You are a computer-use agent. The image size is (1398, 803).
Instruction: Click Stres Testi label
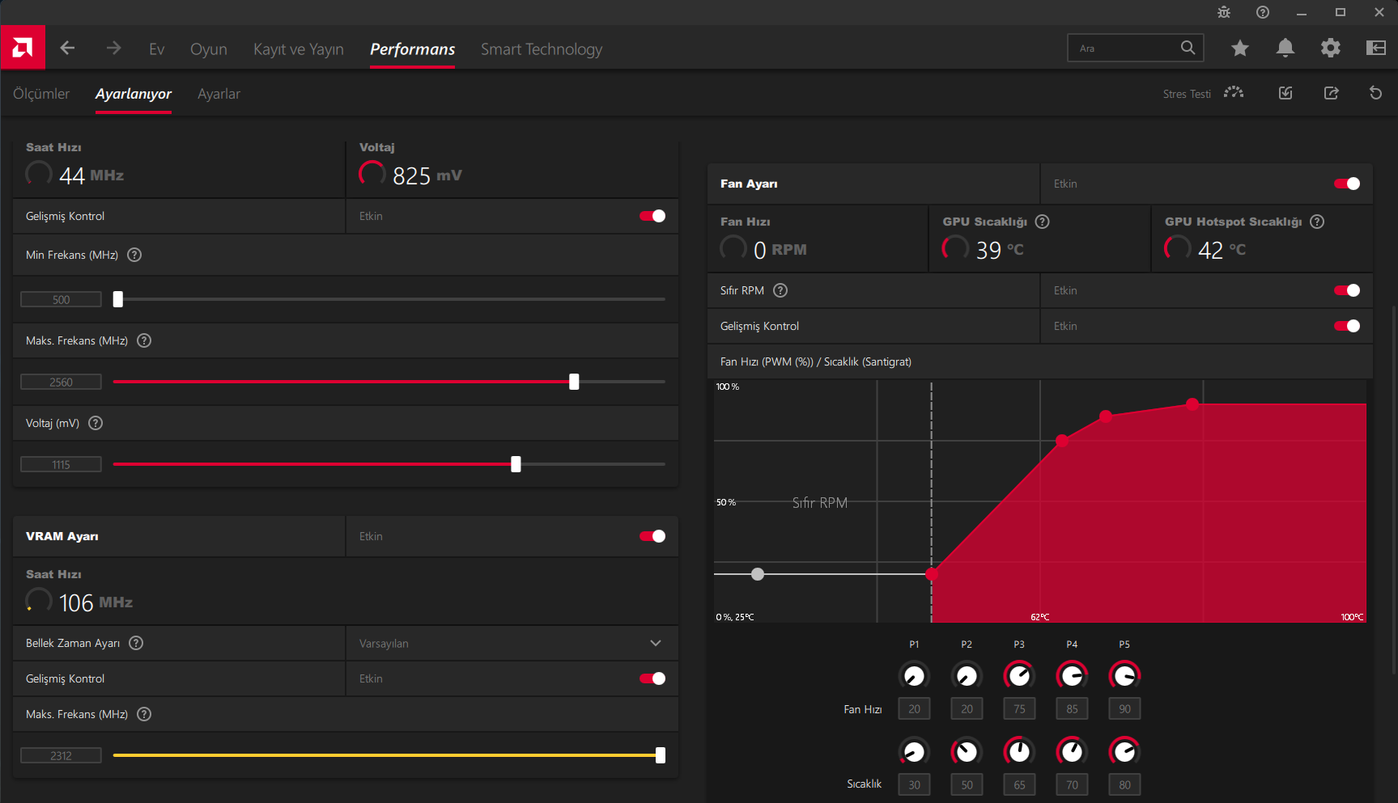pos(1187,94)
